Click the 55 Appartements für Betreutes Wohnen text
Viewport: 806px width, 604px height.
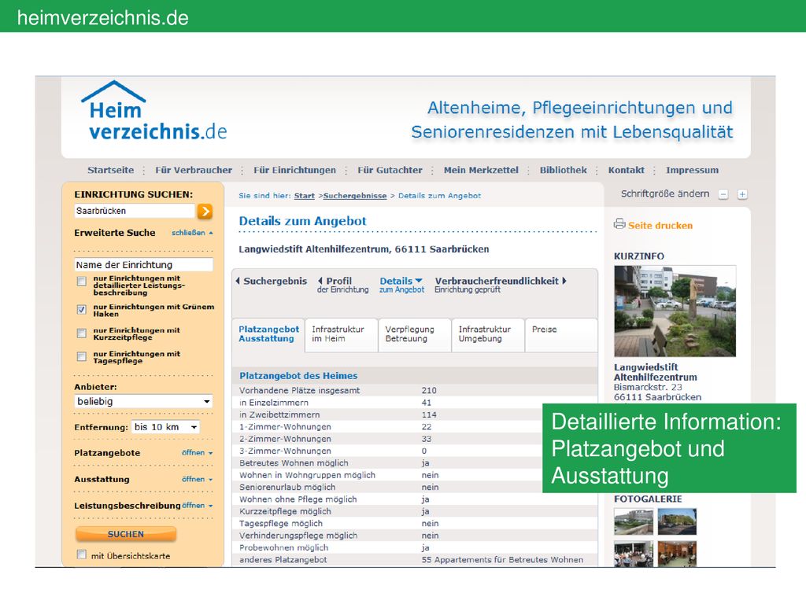click(x=502, y=559)
